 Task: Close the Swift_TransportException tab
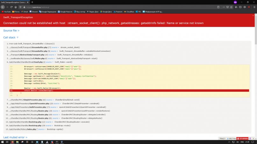pyautogui.click(x=28, y=2)
